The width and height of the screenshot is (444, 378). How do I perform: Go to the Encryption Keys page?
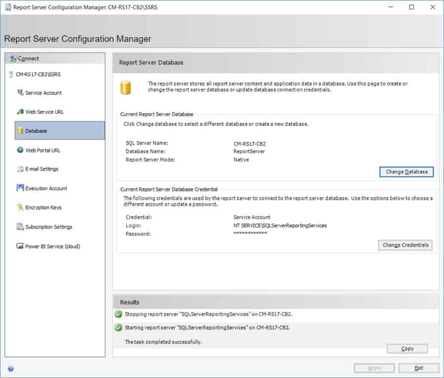[x=43, y=208]
